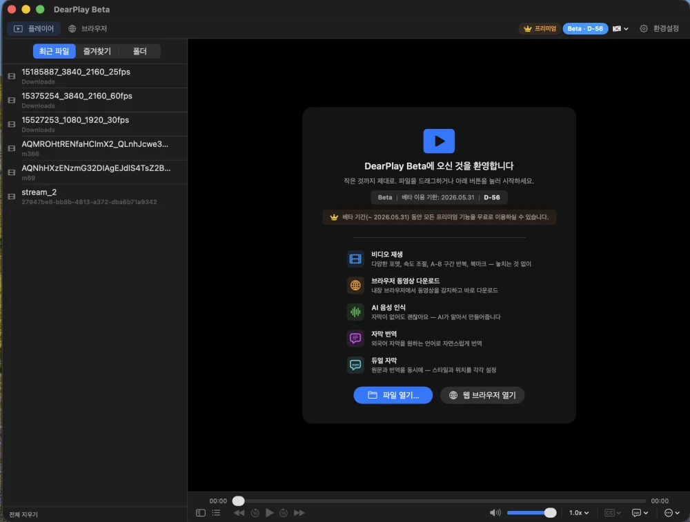690x522 pixels.
Task: Open the CC subtitles dropdown
Action: [x=613, y=513]
